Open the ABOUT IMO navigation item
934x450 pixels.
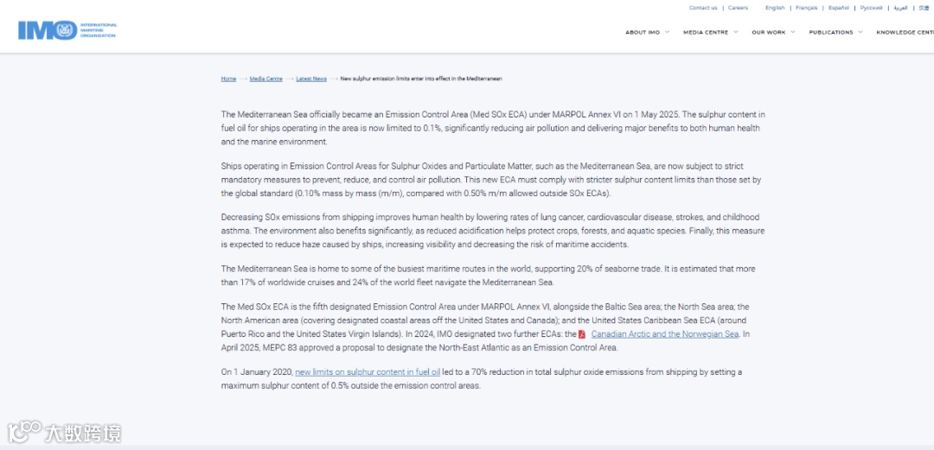point(642,32)
